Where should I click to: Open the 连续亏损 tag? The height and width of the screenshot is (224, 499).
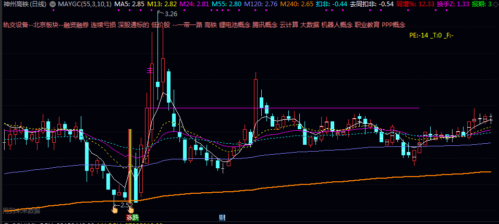click(103, 25)
